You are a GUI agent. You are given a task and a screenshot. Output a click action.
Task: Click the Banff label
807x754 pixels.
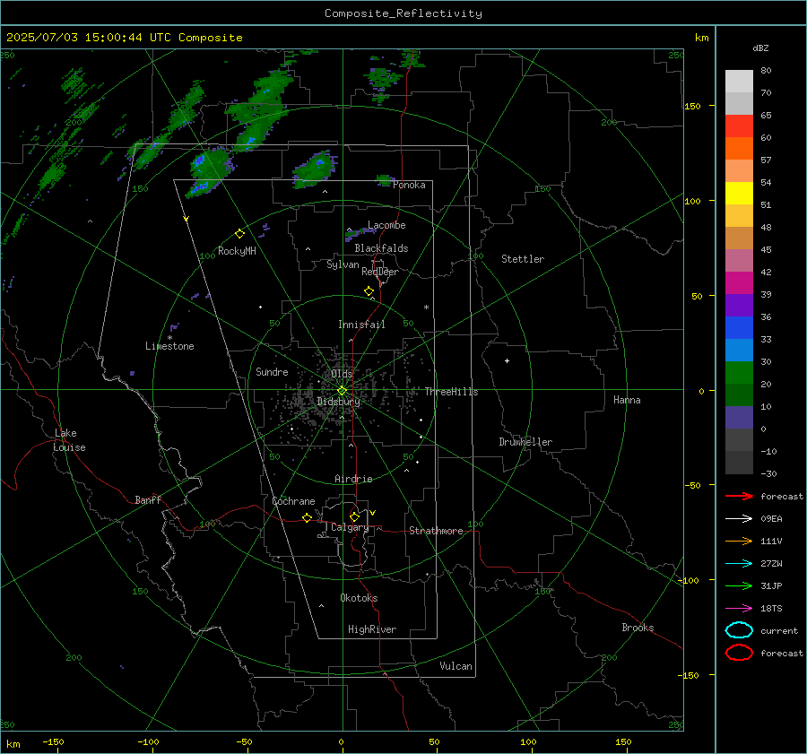click(148, 499)
